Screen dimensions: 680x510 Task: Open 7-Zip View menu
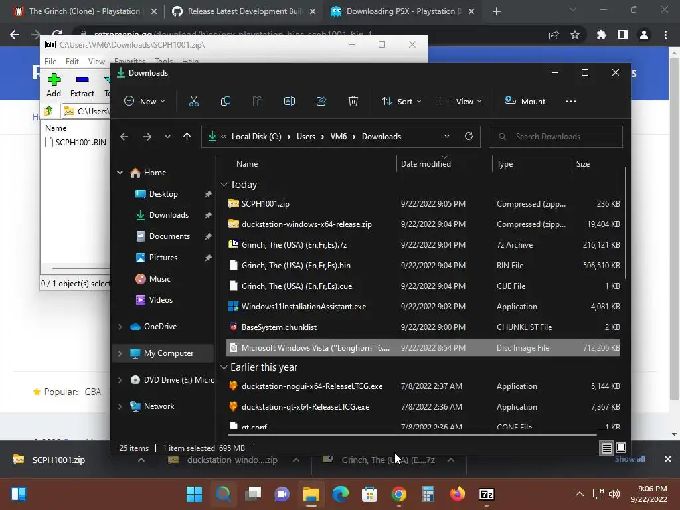pyautogui.click(x=96, y=62)
